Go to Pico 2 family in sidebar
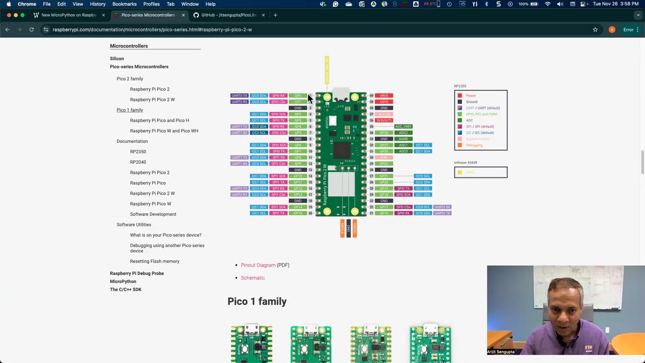645x363 pixels. coord(130,79)
